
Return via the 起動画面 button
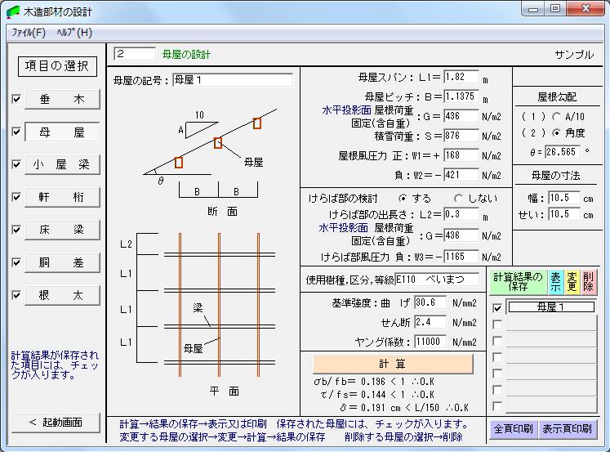pos(56,423)
